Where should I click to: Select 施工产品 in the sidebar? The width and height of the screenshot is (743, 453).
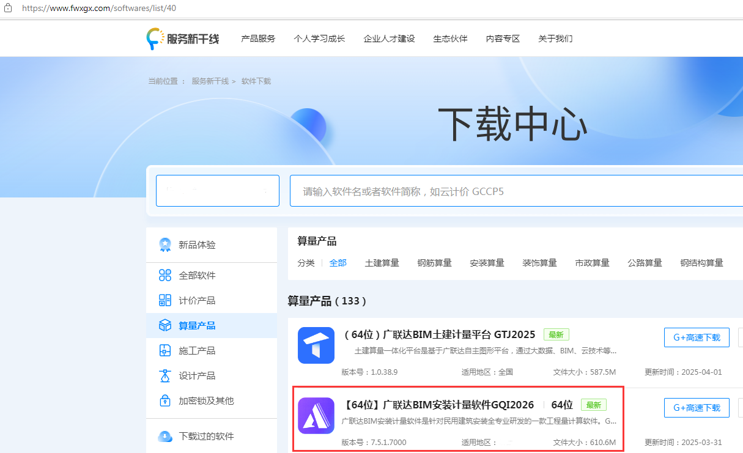tap(212, 350)
